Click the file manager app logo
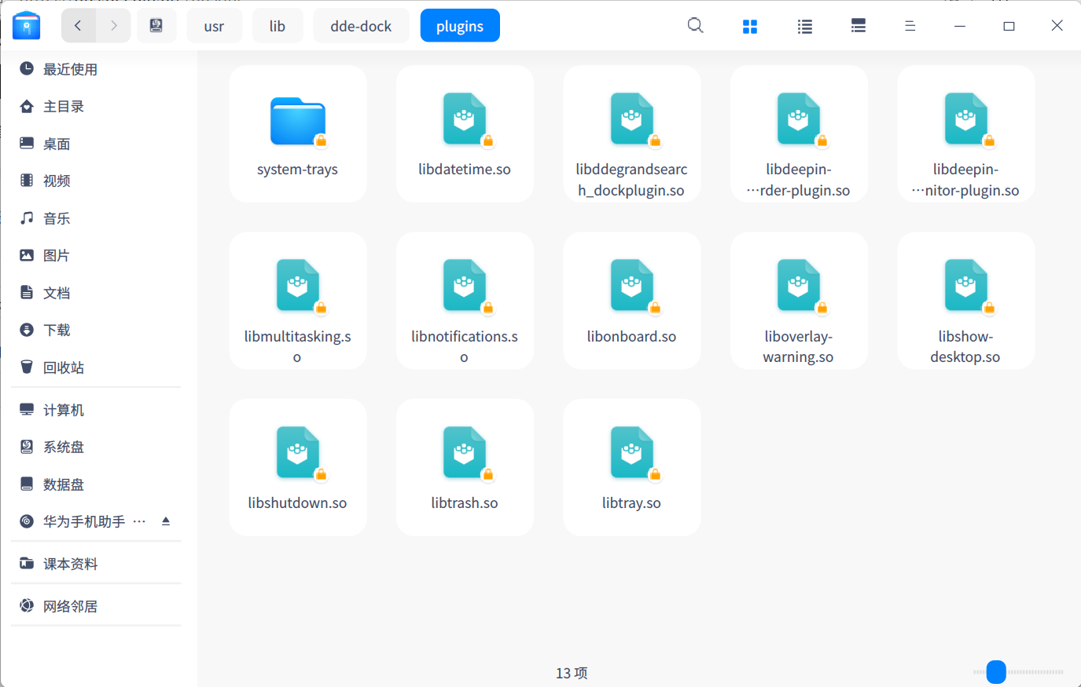The height and width of the screenshot is (687, 1081). pyautogui.click(x=27, y=25)
